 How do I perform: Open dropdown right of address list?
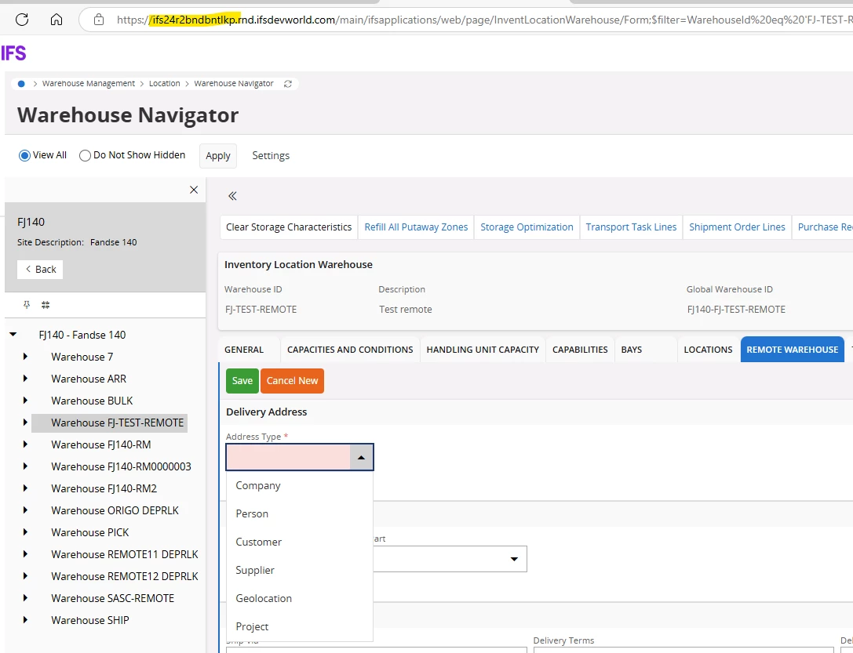click(514, 559)
